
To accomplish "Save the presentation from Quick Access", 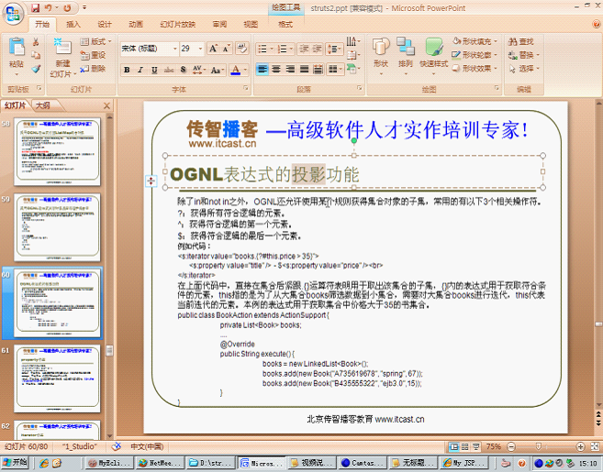I will tap(36, 7).
